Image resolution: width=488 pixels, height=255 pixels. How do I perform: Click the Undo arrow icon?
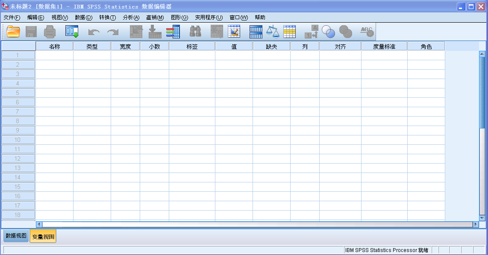click(x=94, y=32)
